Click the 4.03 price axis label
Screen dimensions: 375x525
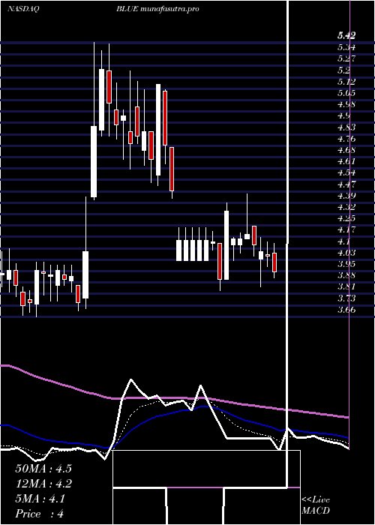click(x=346, y=252)
